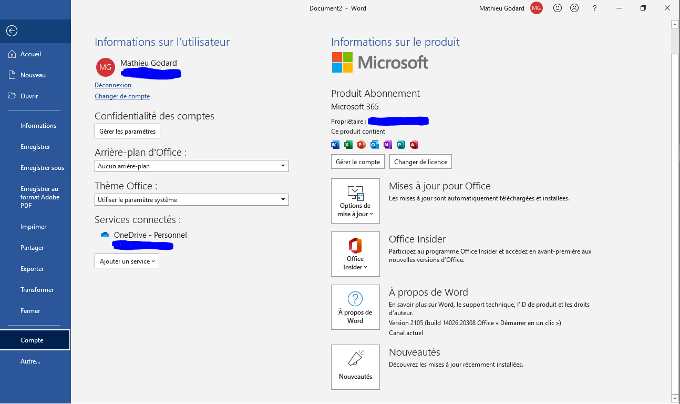
Task: Click the Mises à jour pour Office heading
Action: coord(440,186)
